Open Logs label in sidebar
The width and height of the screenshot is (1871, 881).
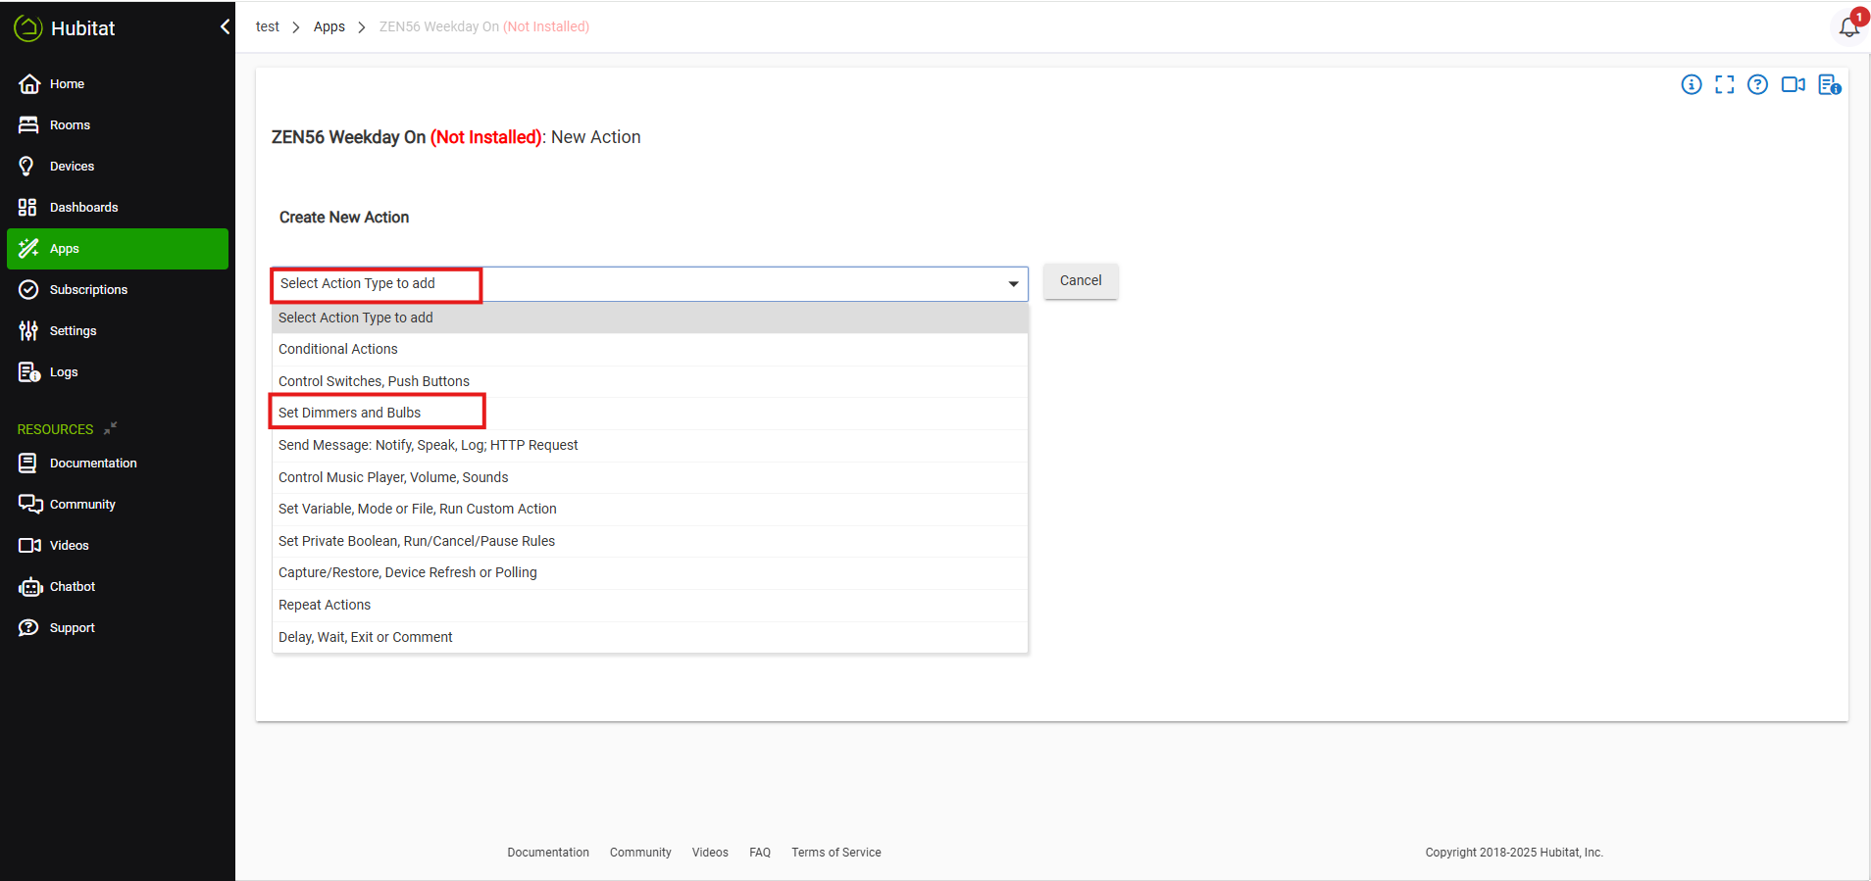pos(64,372)
